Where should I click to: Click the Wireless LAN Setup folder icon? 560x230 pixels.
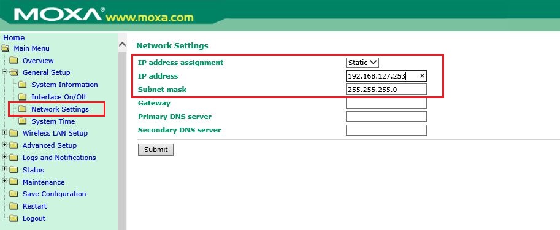13,133
